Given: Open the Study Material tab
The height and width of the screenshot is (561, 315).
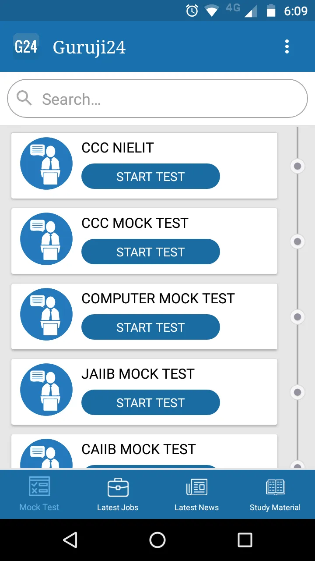Looking at the screenshot, I should pos(275,494).
